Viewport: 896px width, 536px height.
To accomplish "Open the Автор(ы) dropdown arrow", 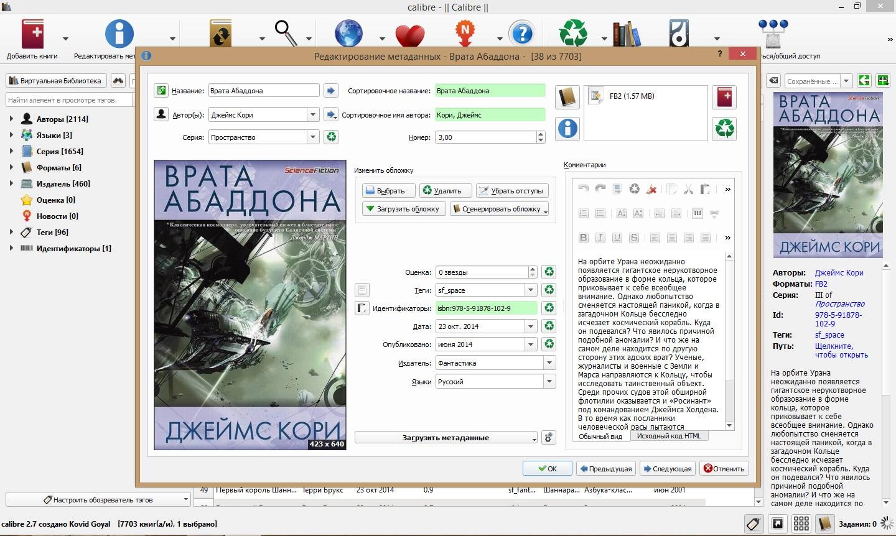I will click(x=312, y=114).
